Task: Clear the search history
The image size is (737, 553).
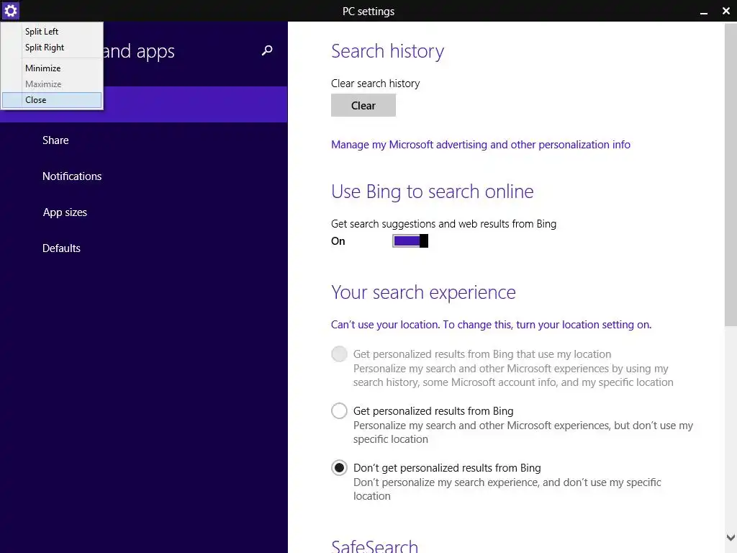Action: point(363,105)
